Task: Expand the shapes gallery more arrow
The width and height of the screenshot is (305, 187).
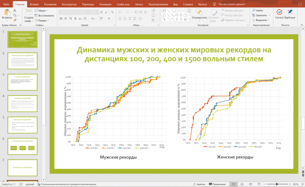Action: (x=189, y=20)
